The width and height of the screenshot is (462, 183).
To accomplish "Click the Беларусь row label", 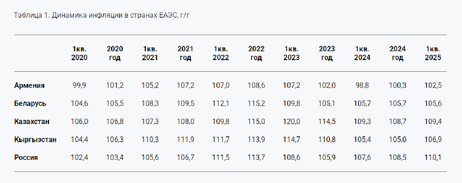I will pyautogui.click(x=30, y=104).
